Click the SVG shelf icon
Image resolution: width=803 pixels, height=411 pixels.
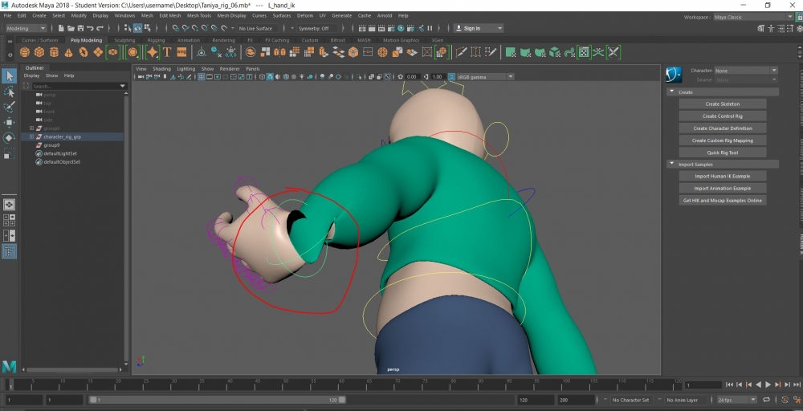pos(181,52)
